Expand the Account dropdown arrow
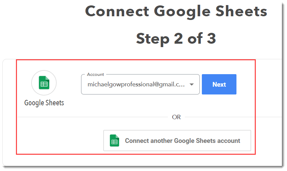Screen dimensions: 287x171 pos(192,84)
